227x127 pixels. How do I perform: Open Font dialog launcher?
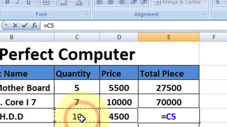(x=87, y=14)
